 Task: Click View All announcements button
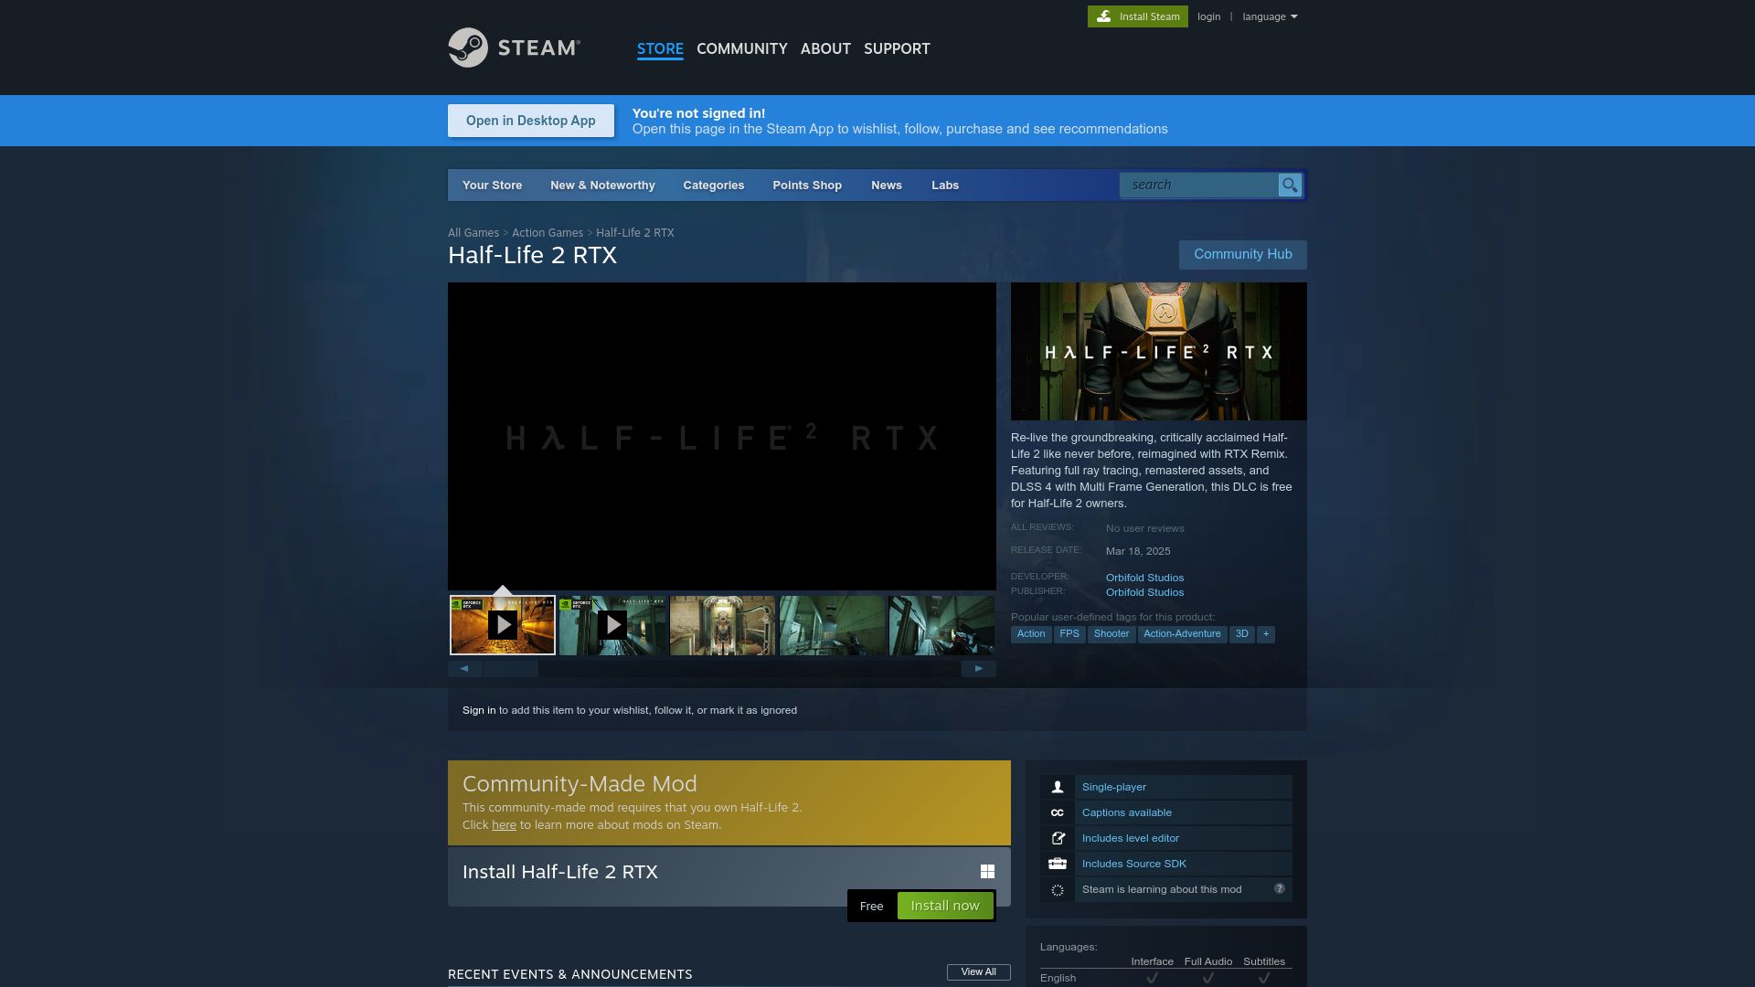[978, 972]
